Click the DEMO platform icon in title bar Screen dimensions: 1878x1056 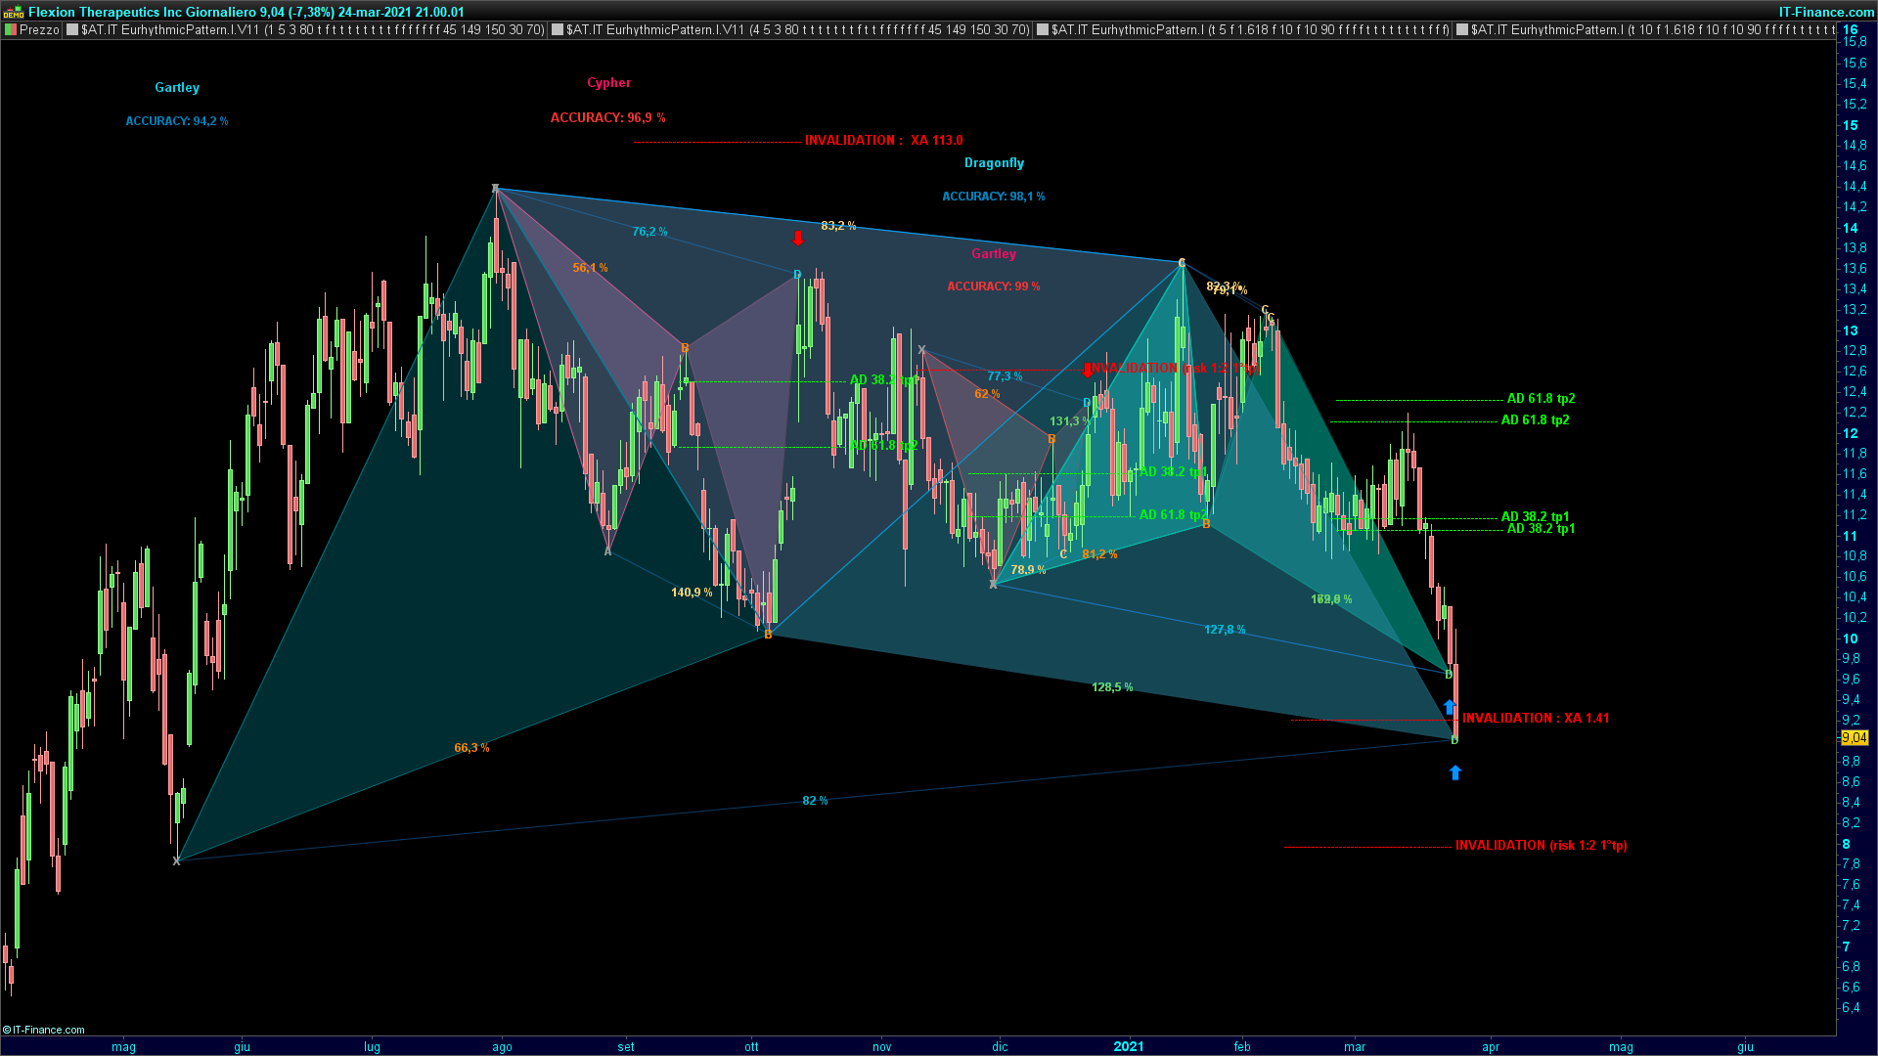point(14,12)
